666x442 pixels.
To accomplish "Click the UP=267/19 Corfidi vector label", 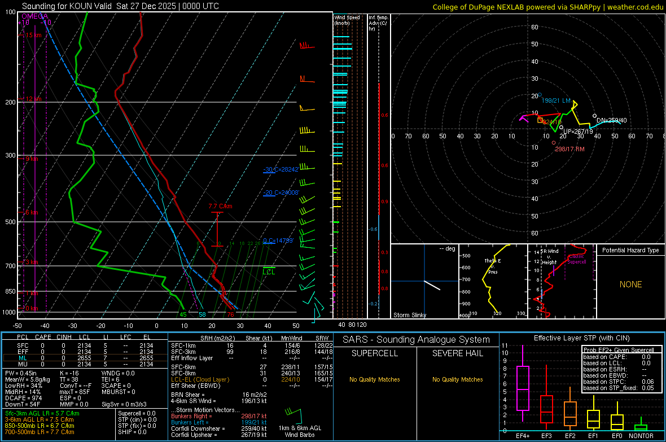I will 578,132.
